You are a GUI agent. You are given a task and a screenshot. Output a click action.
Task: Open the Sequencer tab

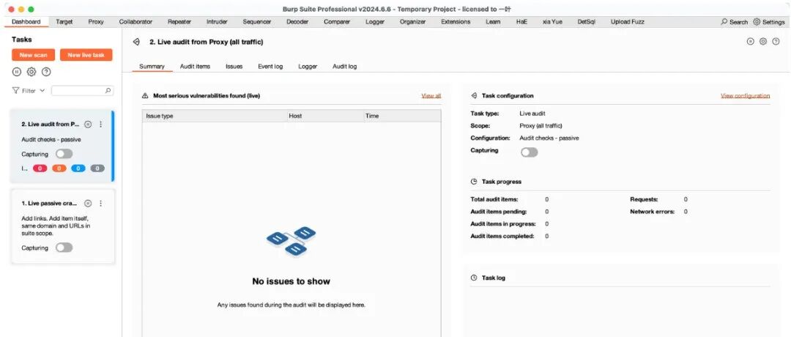pyautogui.click(x=257, y=22)
